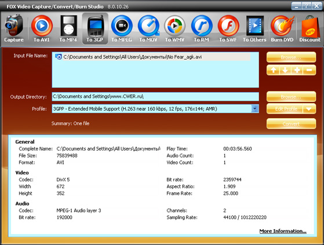Select the To AVI converter

42,28
